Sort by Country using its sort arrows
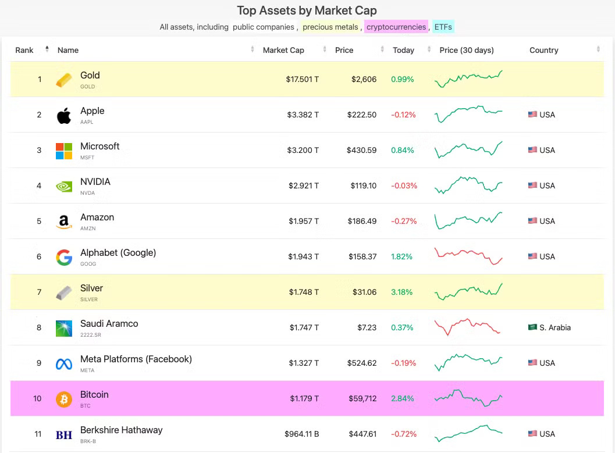The height and width of the screenshot is (453, 615). 598,49
